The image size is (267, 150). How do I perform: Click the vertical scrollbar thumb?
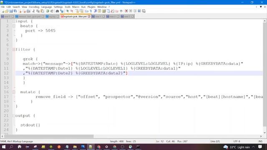(264, 75)
